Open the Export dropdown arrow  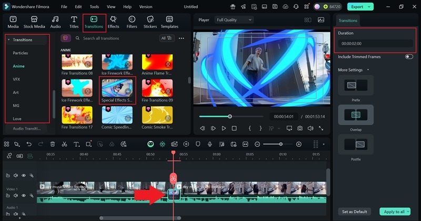tap(369, 7)
